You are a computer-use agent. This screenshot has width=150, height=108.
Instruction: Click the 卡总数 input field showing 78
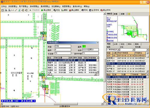tap(63, 53)
